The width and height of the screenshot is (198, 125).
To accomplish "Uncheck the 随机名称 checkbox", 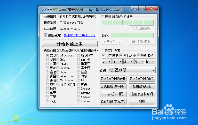I will (138, 55).
